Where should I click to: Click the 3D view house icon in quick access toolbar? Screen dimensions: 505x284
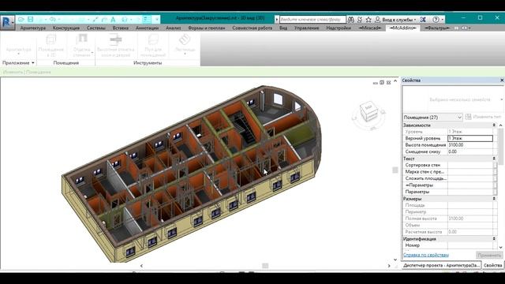125,20
